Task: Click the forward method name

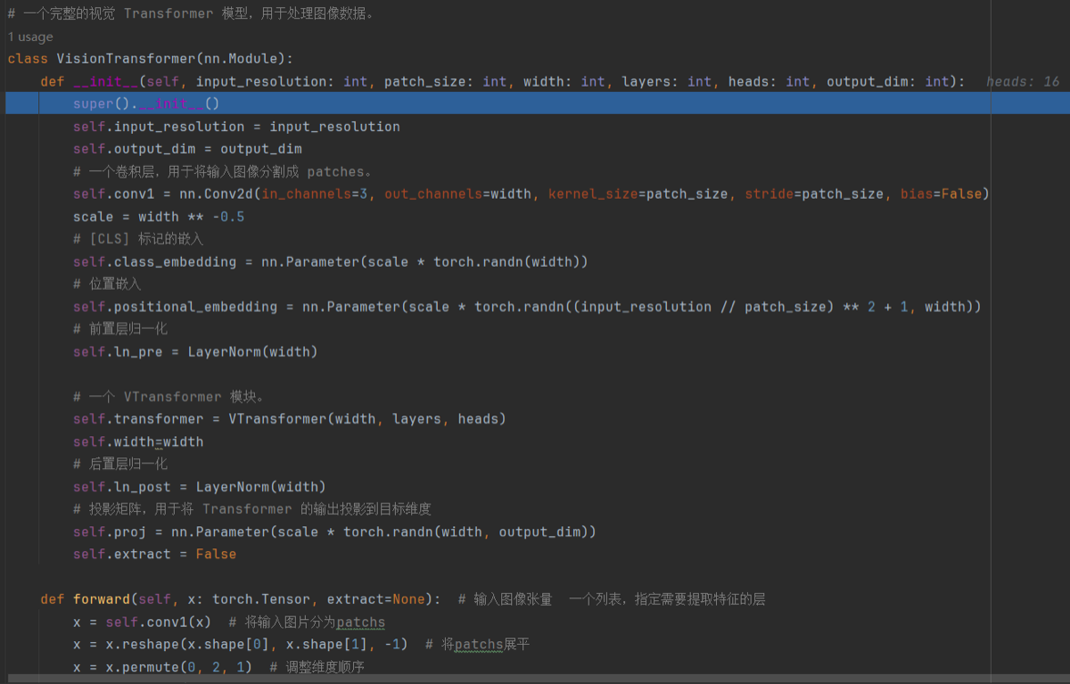Action: click(x=102, y=598)
